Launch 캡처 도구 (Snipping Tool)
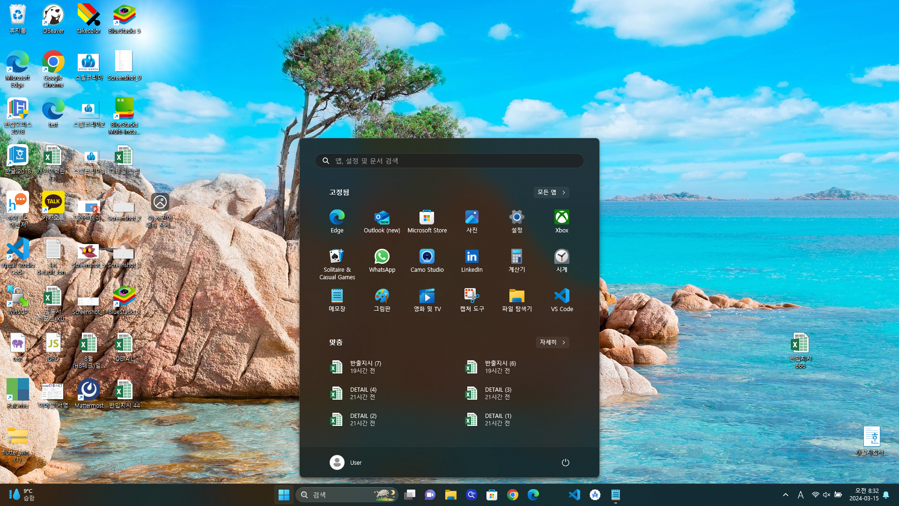This screenshot has height=506, width=899. coord(472,300)
